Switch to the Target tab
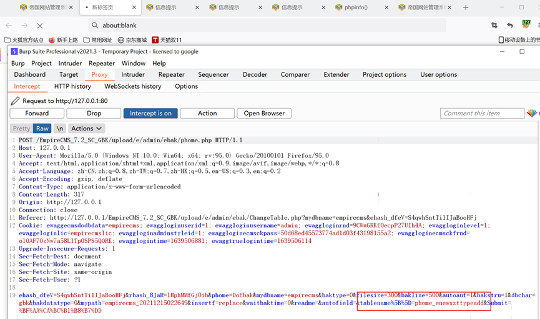 (x=69, y=74)
